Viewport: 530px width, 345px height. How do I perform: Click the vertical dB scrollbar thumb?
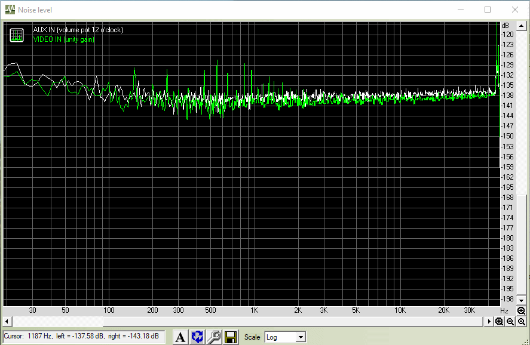point(521,245)
